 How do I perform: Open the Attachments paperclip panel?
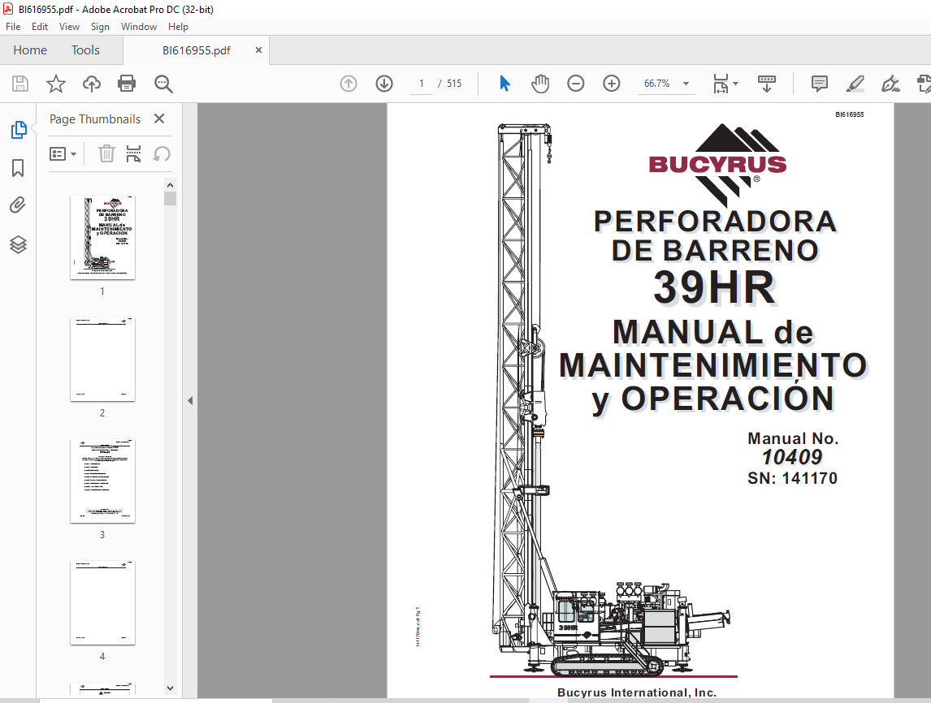[18, 205]
